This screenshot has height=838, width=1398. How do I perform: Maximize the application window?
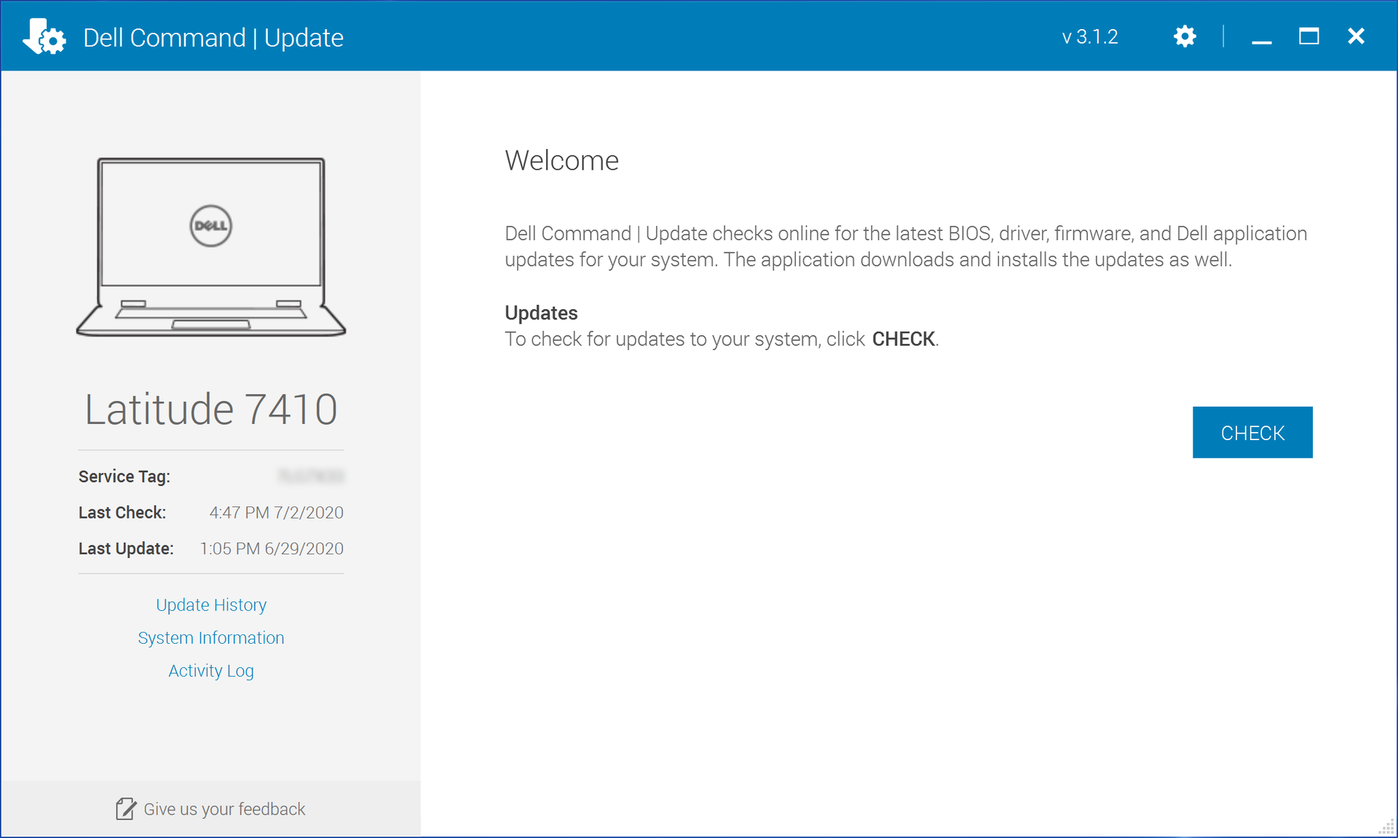pos(1308,36)
